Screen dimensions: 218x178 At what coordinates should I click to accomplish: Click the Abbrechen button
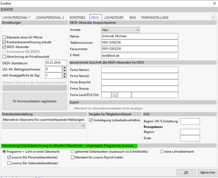pos(207,172)
